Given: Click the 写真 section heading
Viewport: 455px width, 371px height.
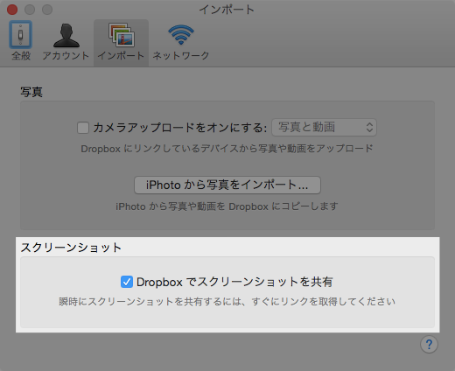Looking at the screenshot, I should 31,92.
